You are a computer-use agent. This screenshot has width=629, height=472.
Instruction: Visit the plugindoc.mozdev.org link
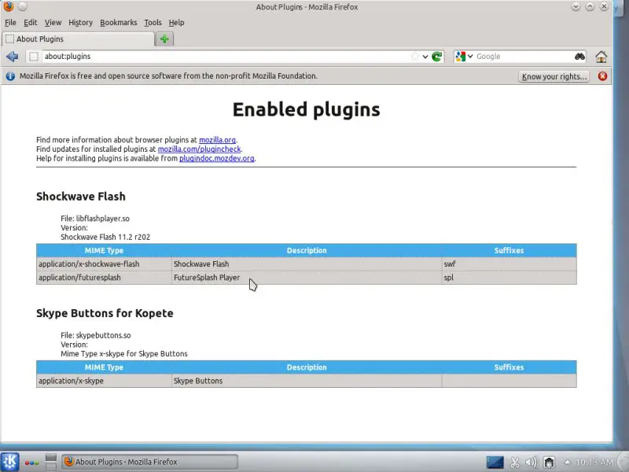(x=217, y=158)
